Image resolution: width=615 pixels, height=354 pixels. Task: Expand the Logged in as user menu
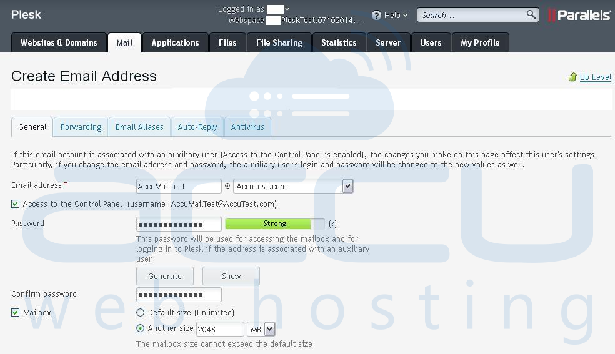tap(287, 9)
